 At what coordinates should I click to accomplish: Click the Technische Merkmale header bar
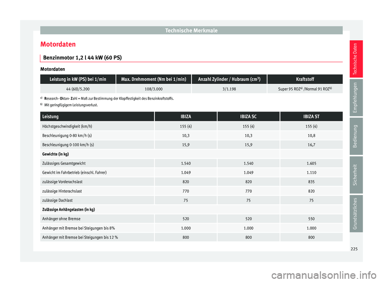[191, 30]
